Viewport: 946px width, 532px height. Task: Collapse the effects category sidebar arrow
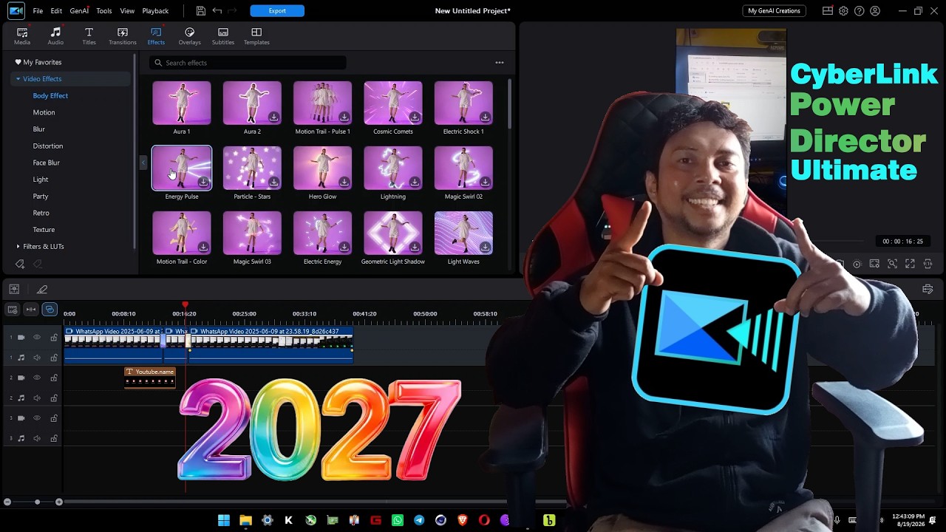(143, 163)
